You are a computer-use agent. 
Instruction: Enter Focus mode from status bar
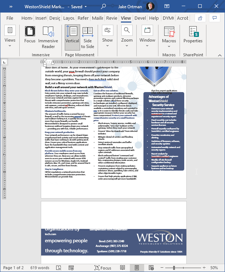[x=103, y=268]
